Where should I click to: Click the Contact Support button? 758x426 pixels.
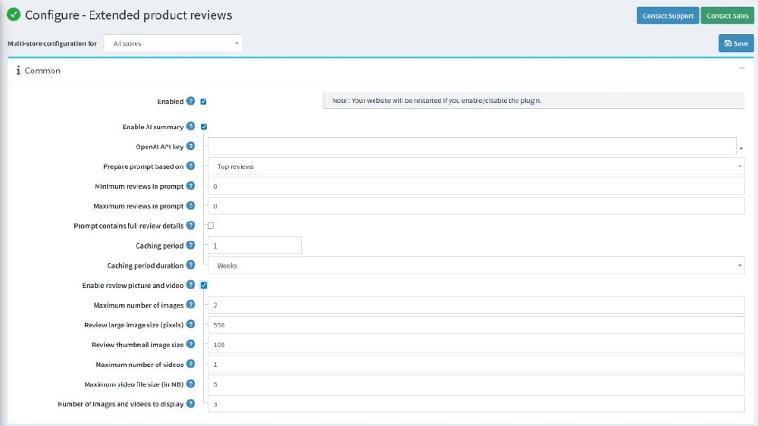(668, 15)
